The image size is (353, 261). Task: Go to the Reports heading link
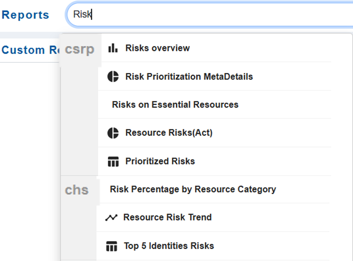click(25, 14)
